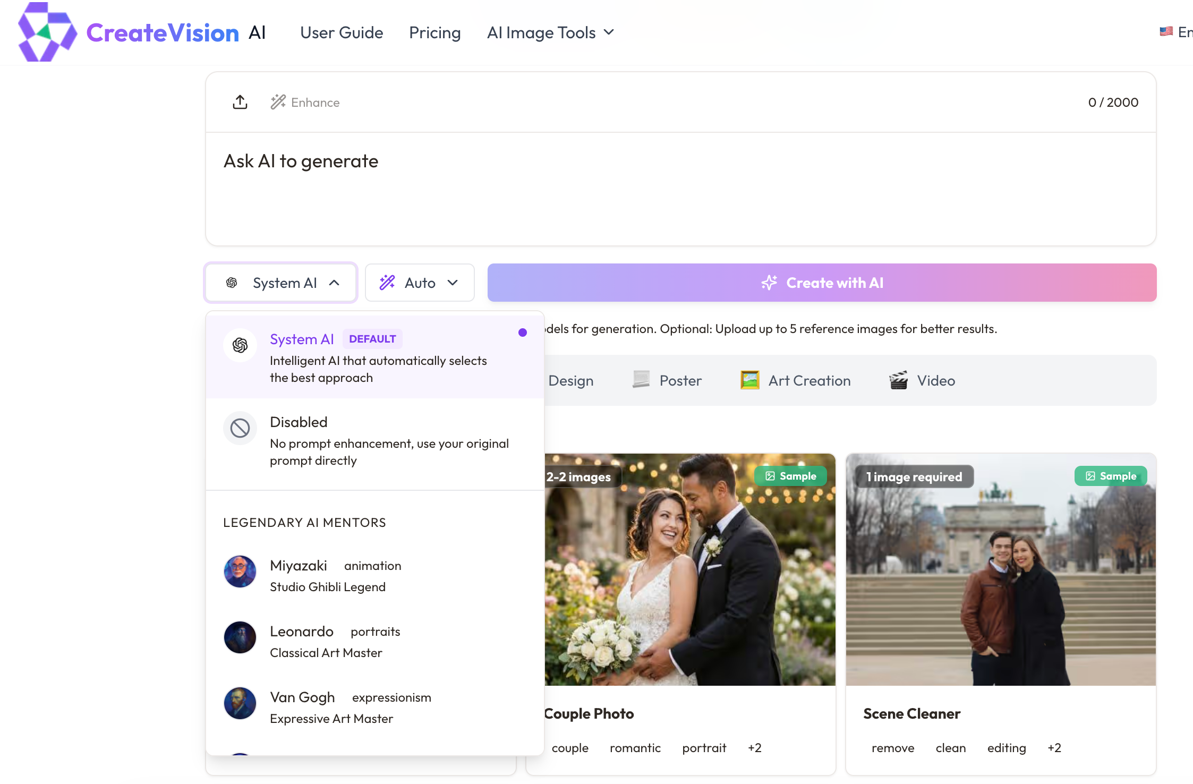Switch to the Poster tab
This screenshot has width=1193, height=784.
[667, 380]
